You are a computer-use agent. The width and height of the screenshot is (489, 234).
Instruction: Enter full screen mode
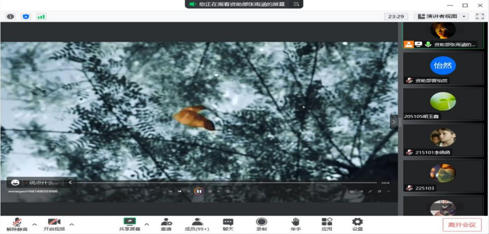click(x=480, y=17)
